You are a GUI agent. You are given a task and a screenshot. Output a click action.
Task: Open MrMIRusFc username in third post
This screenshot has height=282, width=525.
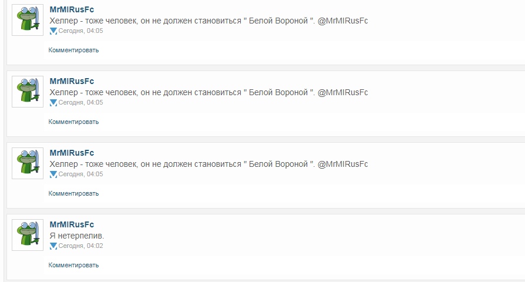coord(72,153)
